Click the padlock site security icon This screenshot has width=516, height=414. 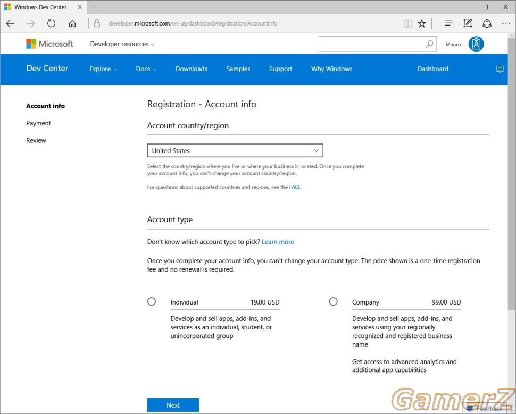tap(96, 23)
